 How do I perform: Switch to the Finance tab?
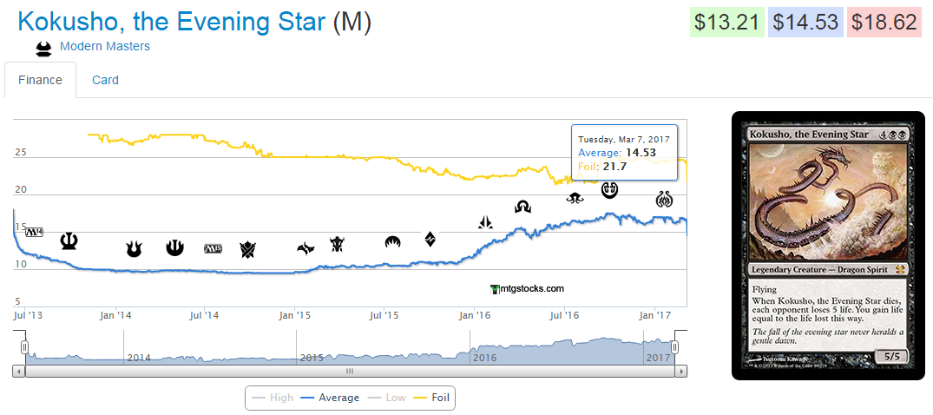point(41,80)
